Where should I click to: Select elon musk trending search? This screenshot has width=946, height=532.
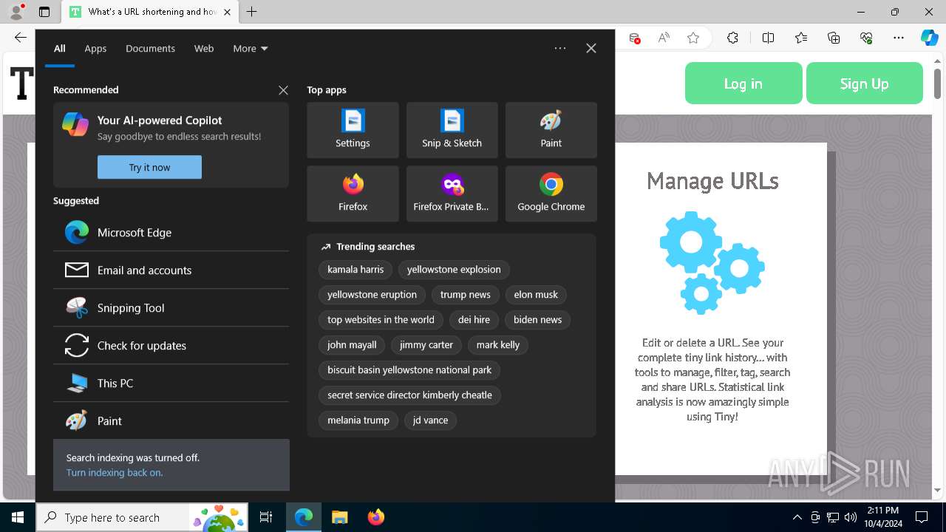click(x=536, y=295)
